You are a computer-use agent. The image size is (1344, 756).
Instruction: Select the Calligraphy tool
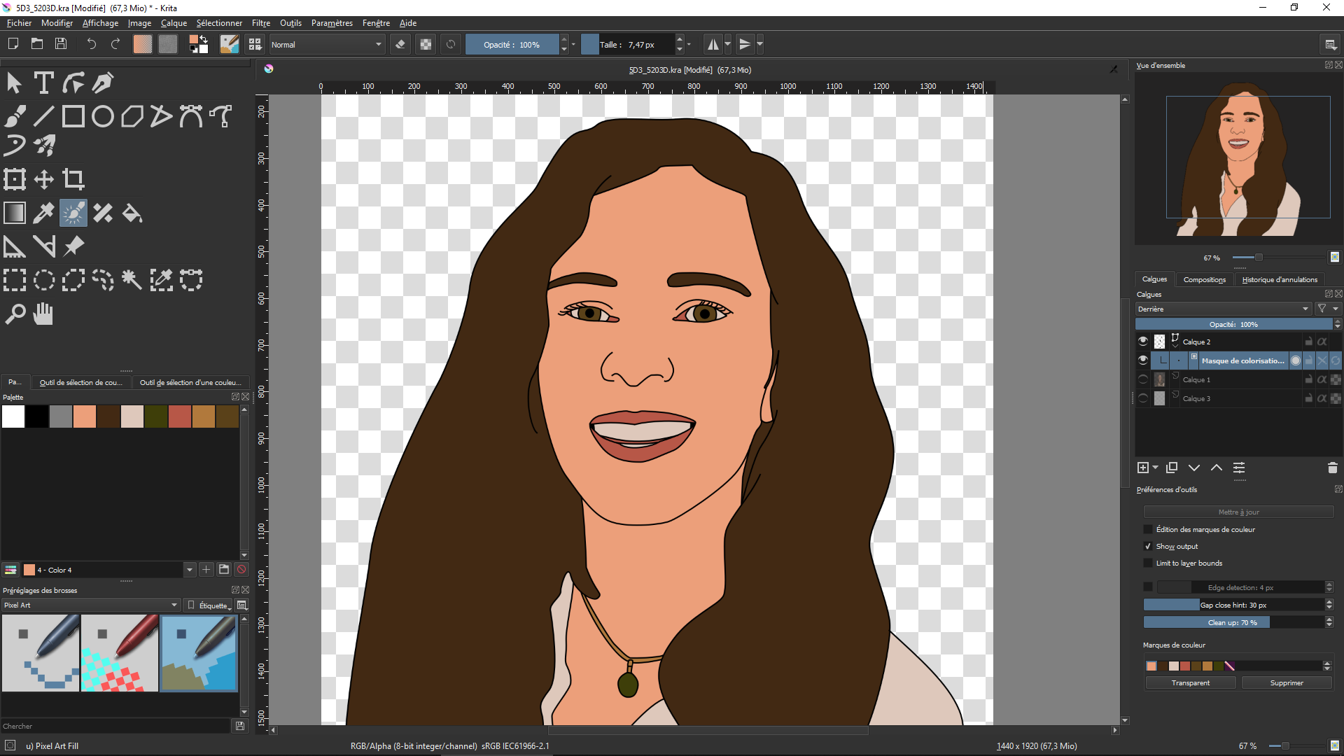pyautogui.click(x=103, y=83)
